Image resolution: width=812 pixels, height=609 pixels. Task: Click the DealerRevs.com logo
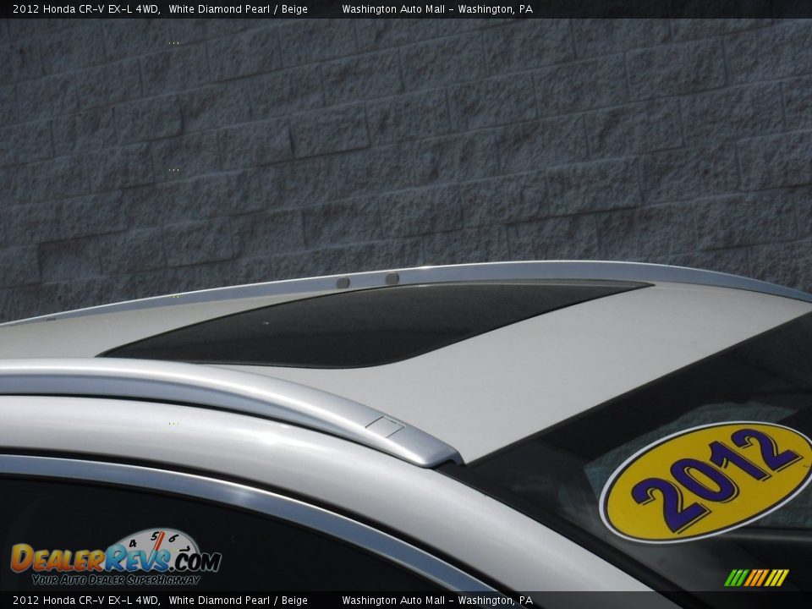[115, 558]
